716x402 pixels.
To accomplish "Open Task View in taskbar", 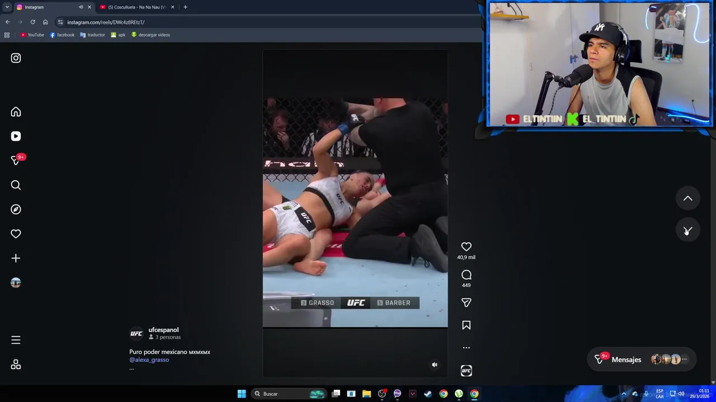I will click(336, 394).
